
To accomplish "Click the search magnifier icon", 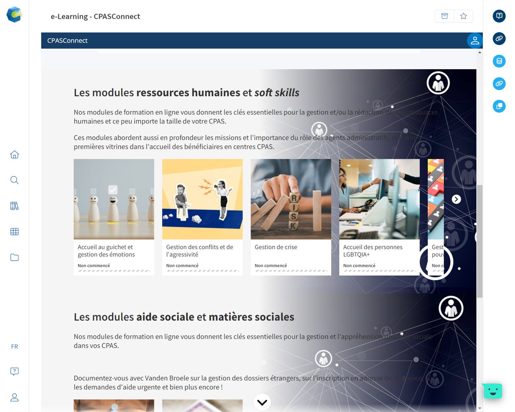I will [14, 180].
